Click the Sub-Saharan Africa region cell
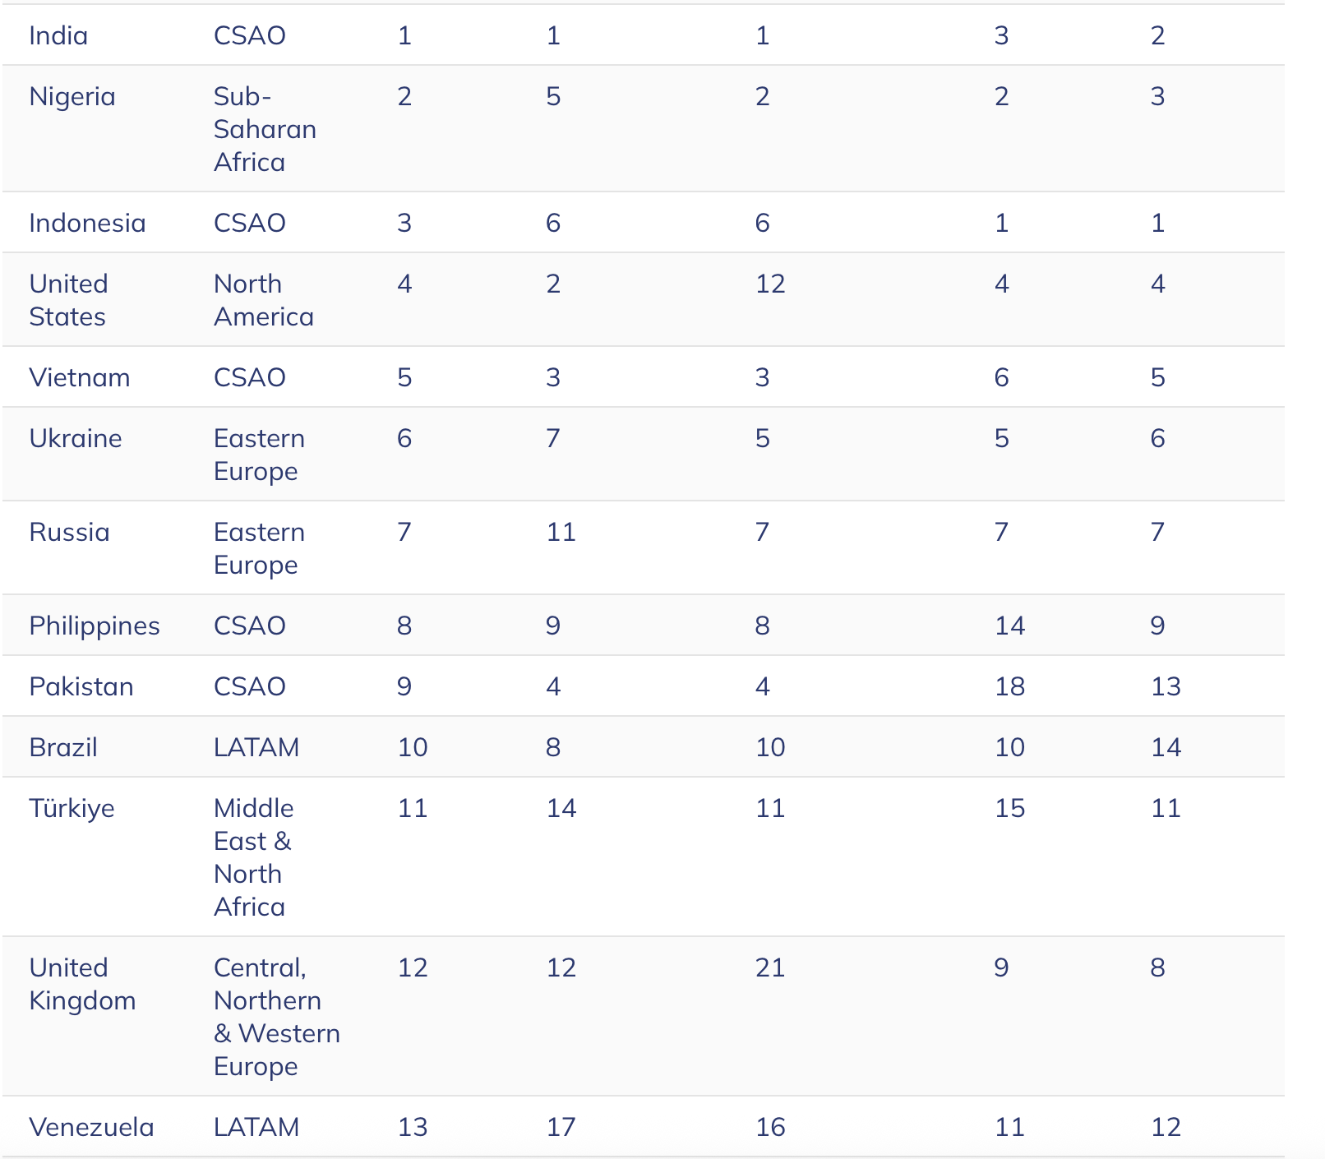Viewport: 1325px width, 1159px height. (265, 129)
